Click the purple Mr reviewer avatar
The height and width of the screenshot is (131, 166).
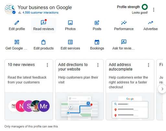click(44, 106)
